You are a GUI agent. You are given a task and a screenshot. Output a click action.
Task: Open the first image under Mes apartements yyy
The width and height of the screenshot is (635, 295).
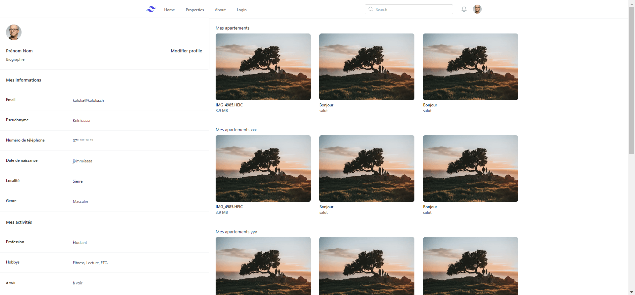263,265
